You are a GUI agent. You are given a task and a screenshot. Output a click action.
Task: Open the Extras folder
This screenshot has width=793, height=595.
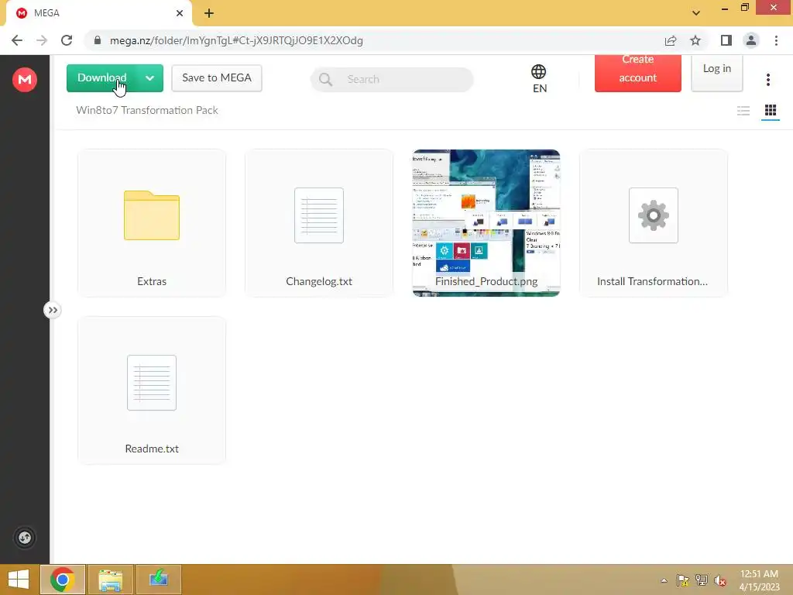click(x=152, y=223)
